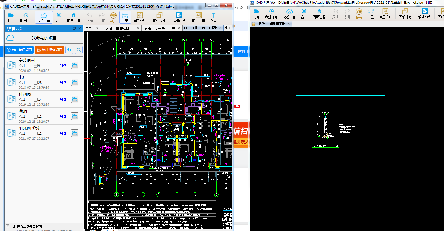Check 记住快看云盘开启状态 checkbox
This screenshot has width=444, height=231.
(x=8, y=226)
